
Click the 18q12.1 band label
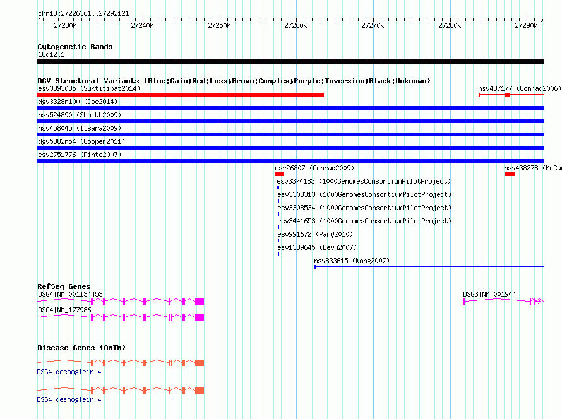(x=51, y=54)
